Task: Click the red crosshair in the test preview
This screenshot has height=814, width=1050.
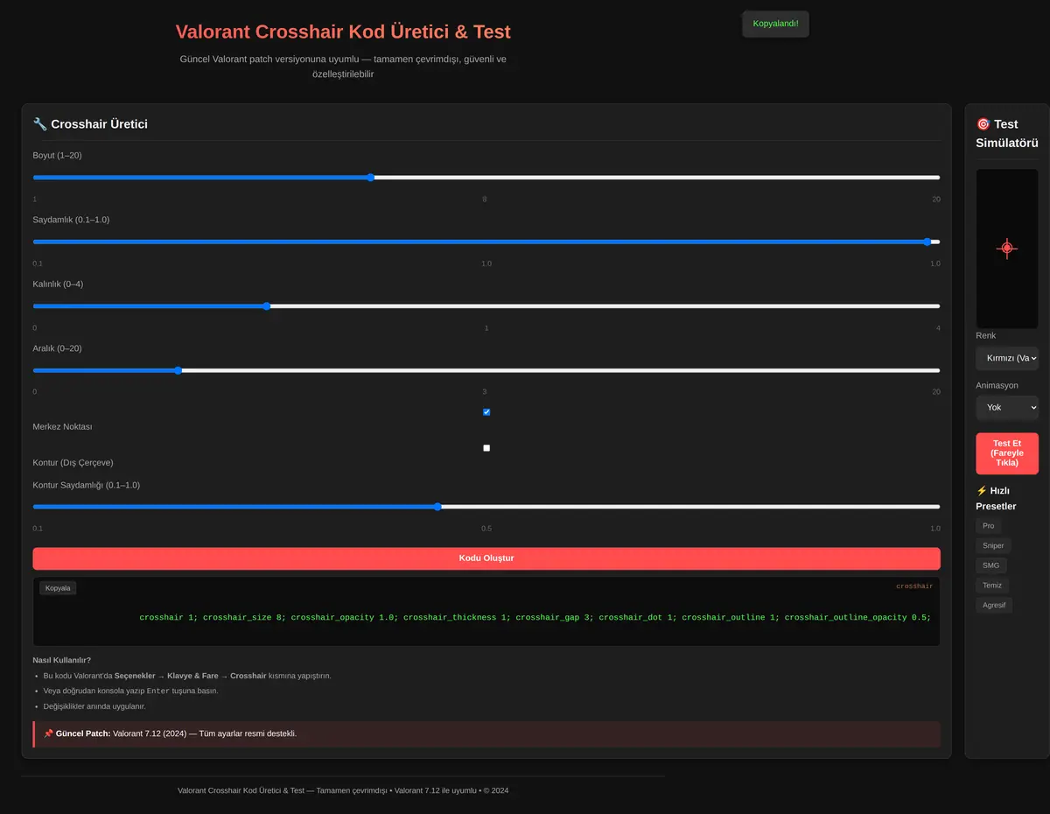Action: pos(1007,249)
